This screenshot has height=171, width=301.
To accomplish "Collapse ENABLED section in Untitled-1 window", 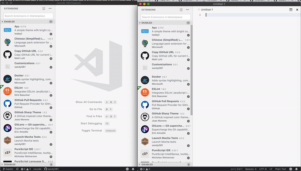I will click(165, 23).
